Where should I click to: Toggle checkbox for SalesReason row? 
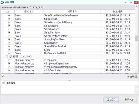click(x=9, y=26)
